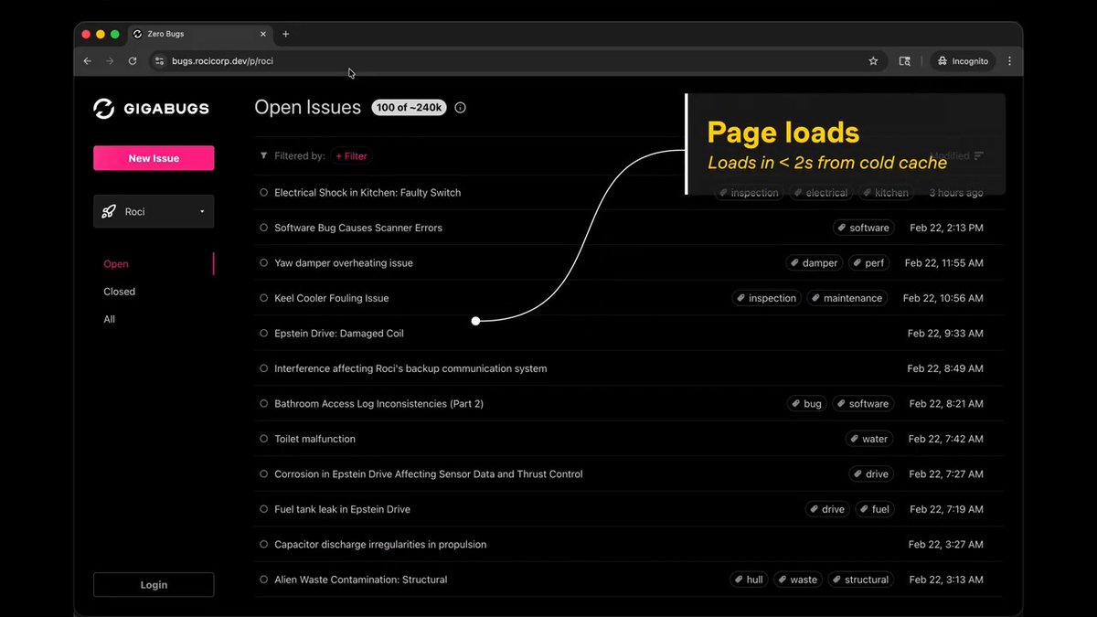Open issue Electrical Shock in Kitchen: Faulty Switch
Image resolution: width=1097 pixels, height=617 pixels.
click(x=367, y=193)
